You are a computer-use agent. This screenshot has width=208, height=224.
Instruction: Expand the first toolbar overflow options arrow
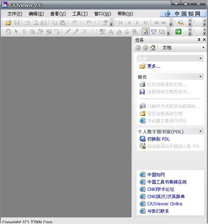pyautogui.click(x=111, y=24)
